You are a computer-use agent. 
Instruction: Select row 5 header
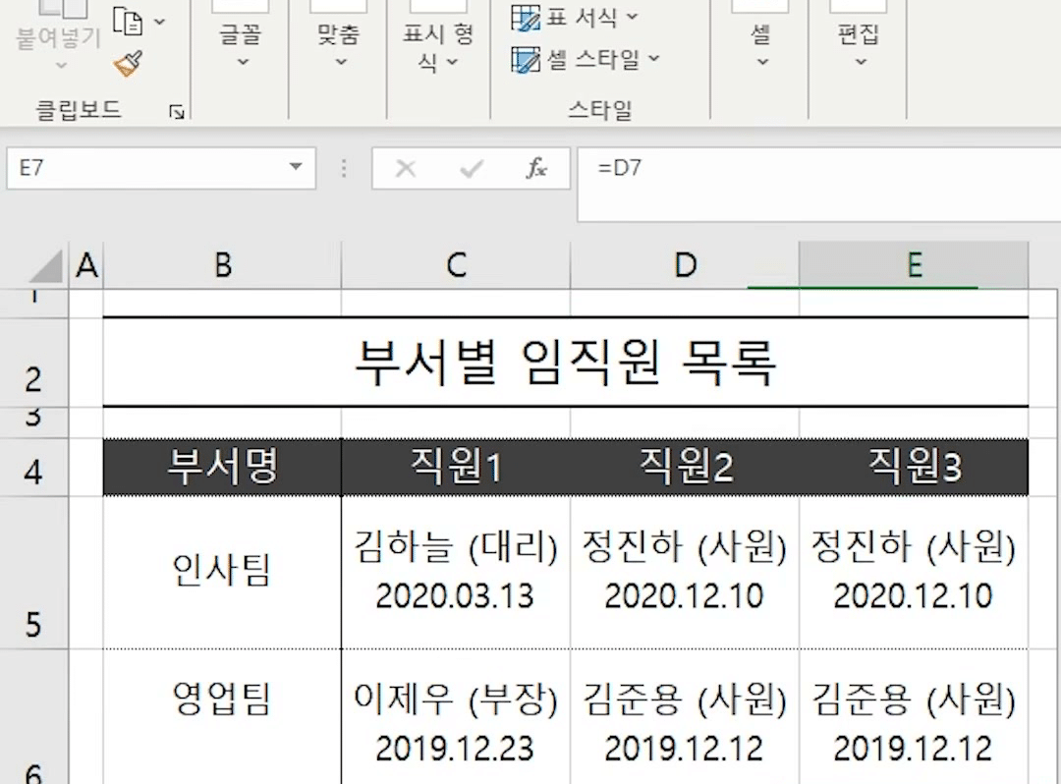(x=33, y=573)
